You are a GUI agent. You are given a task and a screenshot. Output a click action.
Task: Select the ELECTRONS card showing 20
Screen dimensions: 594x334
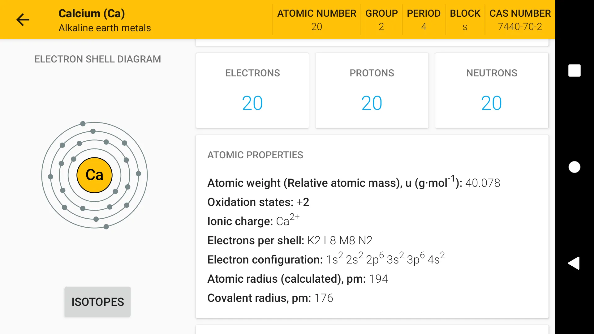(x=252, y=91)
